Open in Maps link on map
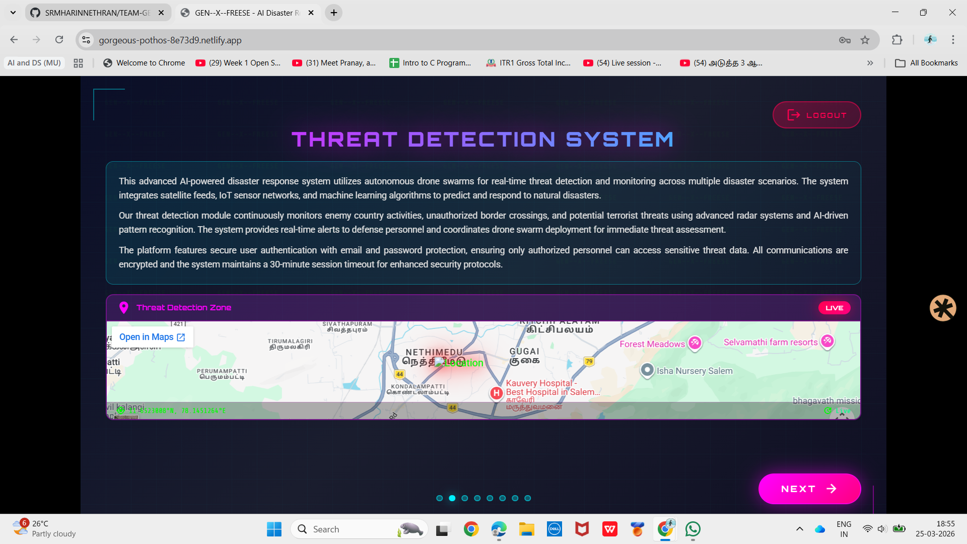The image size is (967, 544). (x=152, y=337)
